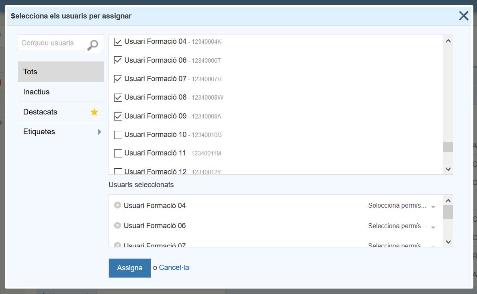Uncheck Usuari Formació 08 checkbox
The width and height of the screenshot is (477, 294).
pyautogui.click(x=118, y=97)
